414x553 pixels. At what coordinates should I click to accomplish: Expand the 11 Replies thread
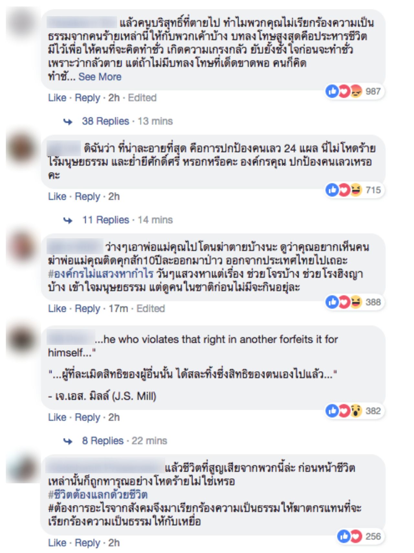(105, 220)
